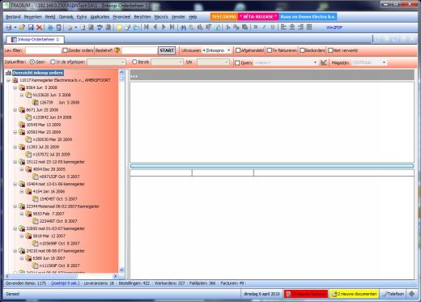The width and height of the screenshot is (421, 302).
Task: Click the START button
Action: click(x=167, y=50)
